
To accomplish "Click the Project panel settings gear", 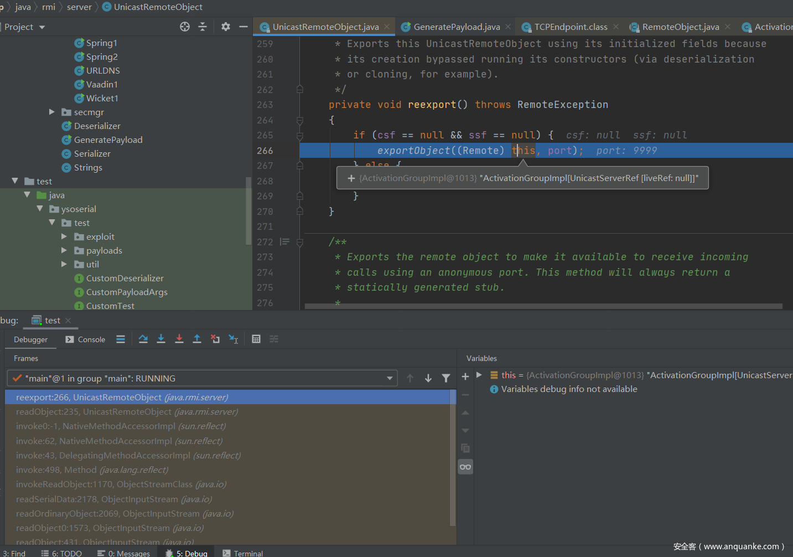I will pyautogui.click(x=226, y=27).
